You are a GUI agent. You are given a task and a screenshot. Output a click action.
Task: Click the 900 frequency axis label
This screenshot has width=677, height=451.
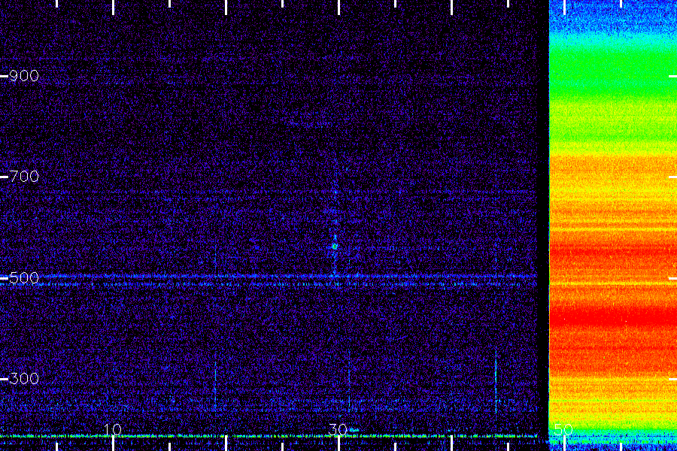pyautogui.click(x=24, y=76)
